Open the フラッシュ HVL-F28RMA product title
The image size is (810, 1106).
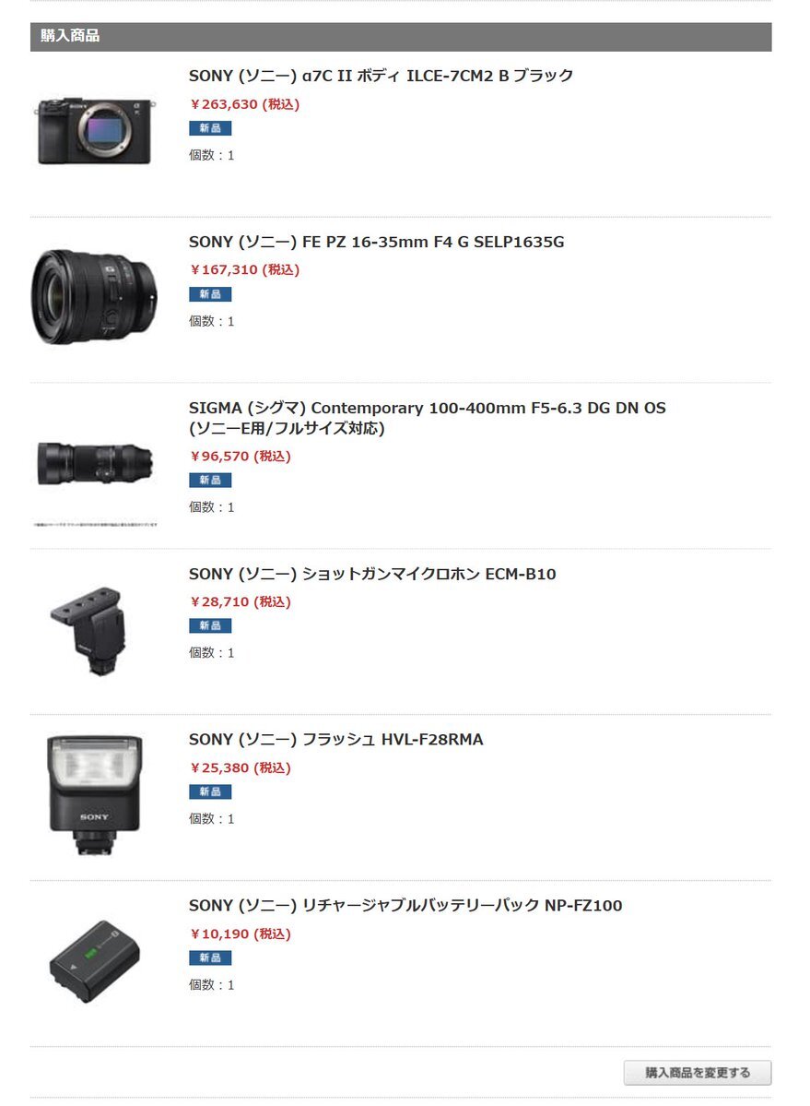(336, 740)
